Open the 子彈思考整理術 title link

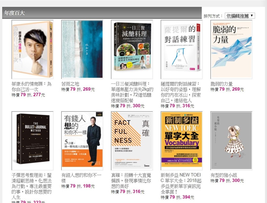tap(32, 186)
